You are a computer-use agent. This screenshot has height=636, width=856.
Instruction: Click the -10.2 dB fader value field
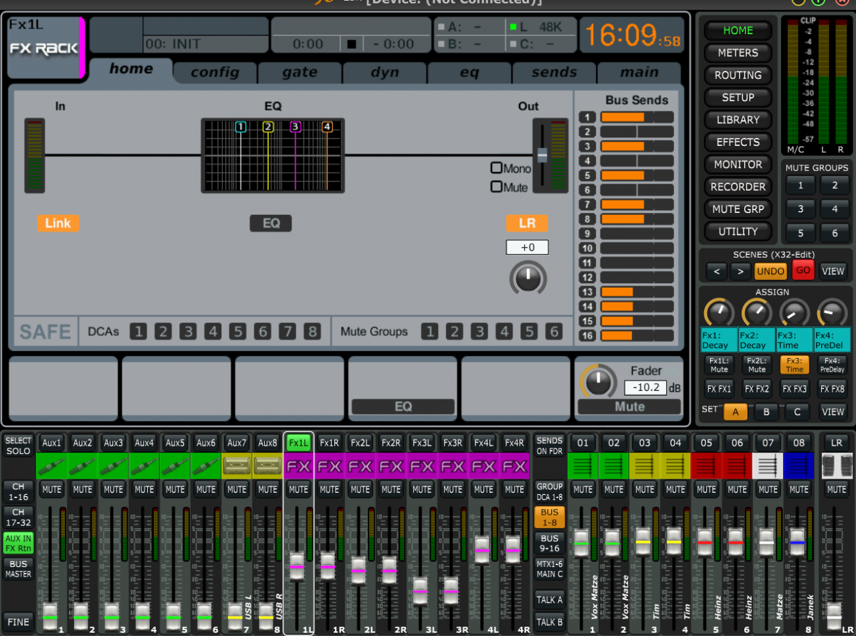point(645,388)
